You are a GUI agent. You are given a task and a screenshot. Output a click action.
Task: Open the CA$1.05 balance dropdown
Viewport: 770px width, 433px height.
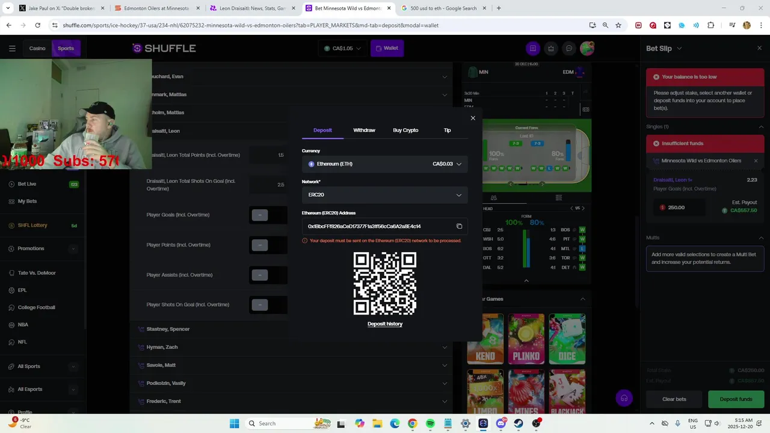pos(342,48)
